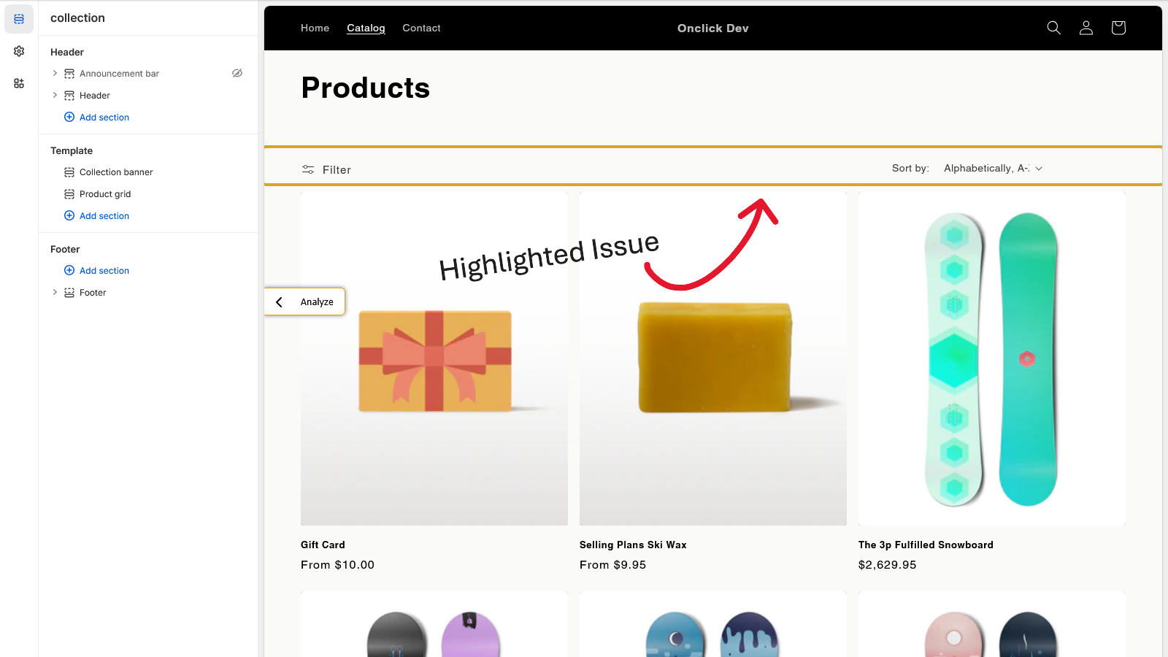This screenshot has width=1168, height=657.
Task: Hide the Announcement bar using the eye icon
Action: (237, 73)
